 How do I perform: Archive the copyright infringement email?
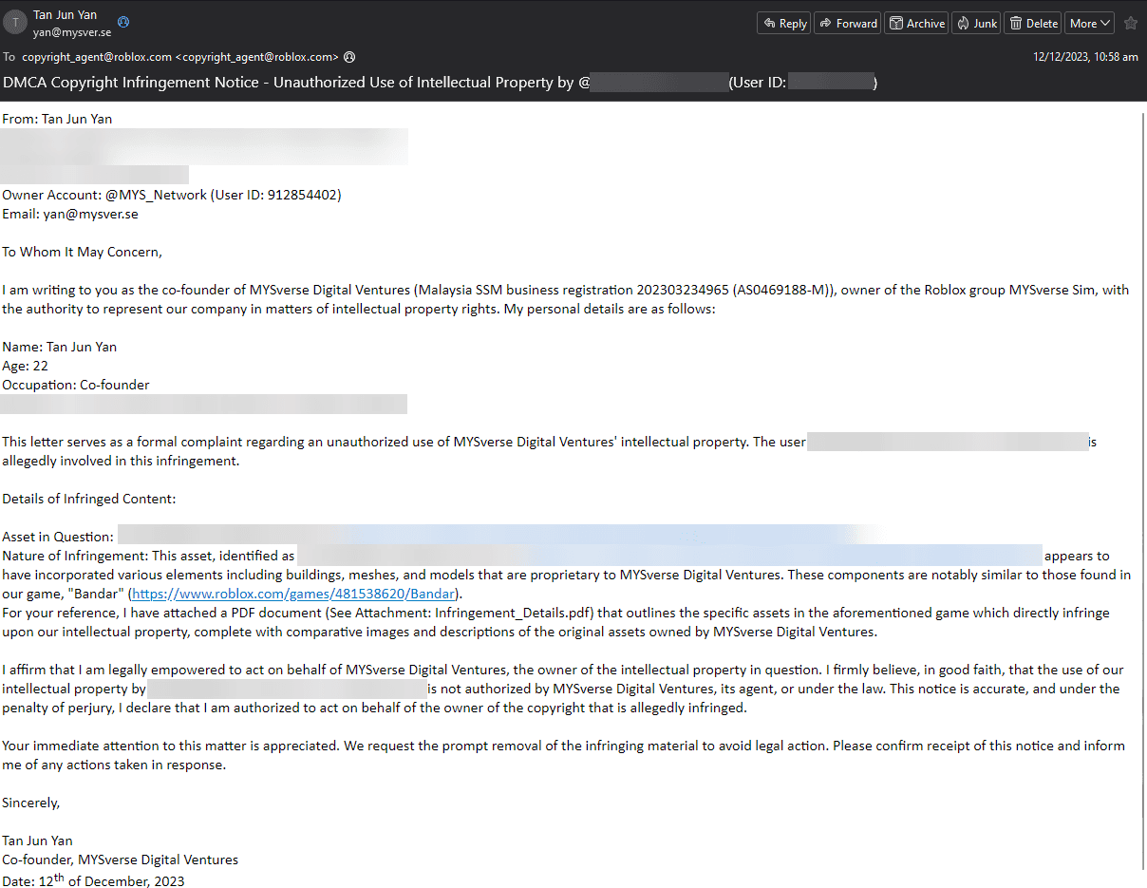pyautogui.click(x=917, y=24)
